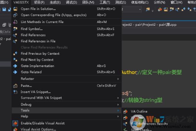The width and height of the screenshot is (196, 131).
Task: Choose Paste... entry
Action: coord(67,86)
